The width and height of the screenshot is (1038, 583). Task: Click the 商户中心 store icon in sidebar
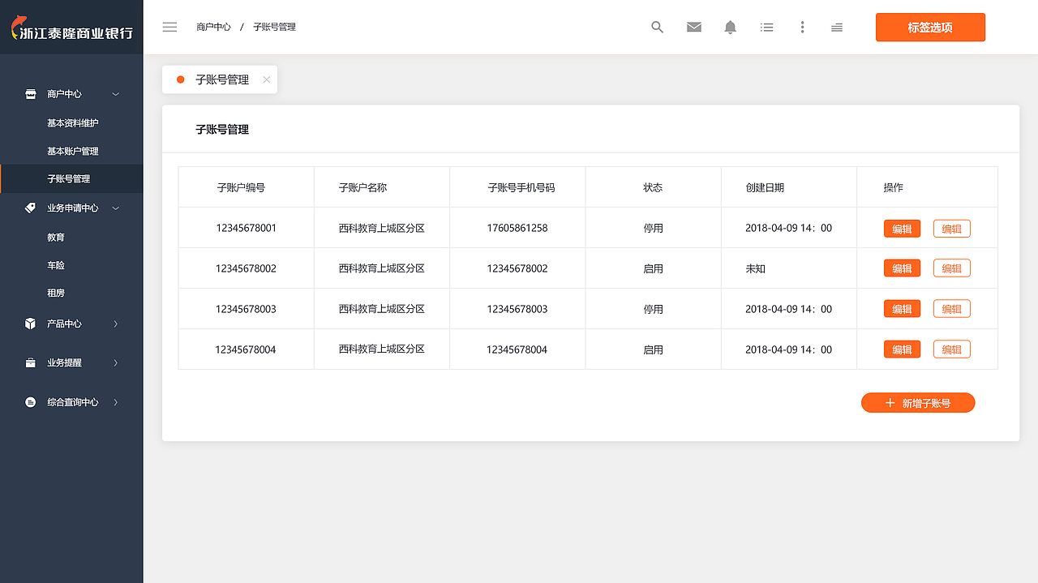(x=30, y=94)
